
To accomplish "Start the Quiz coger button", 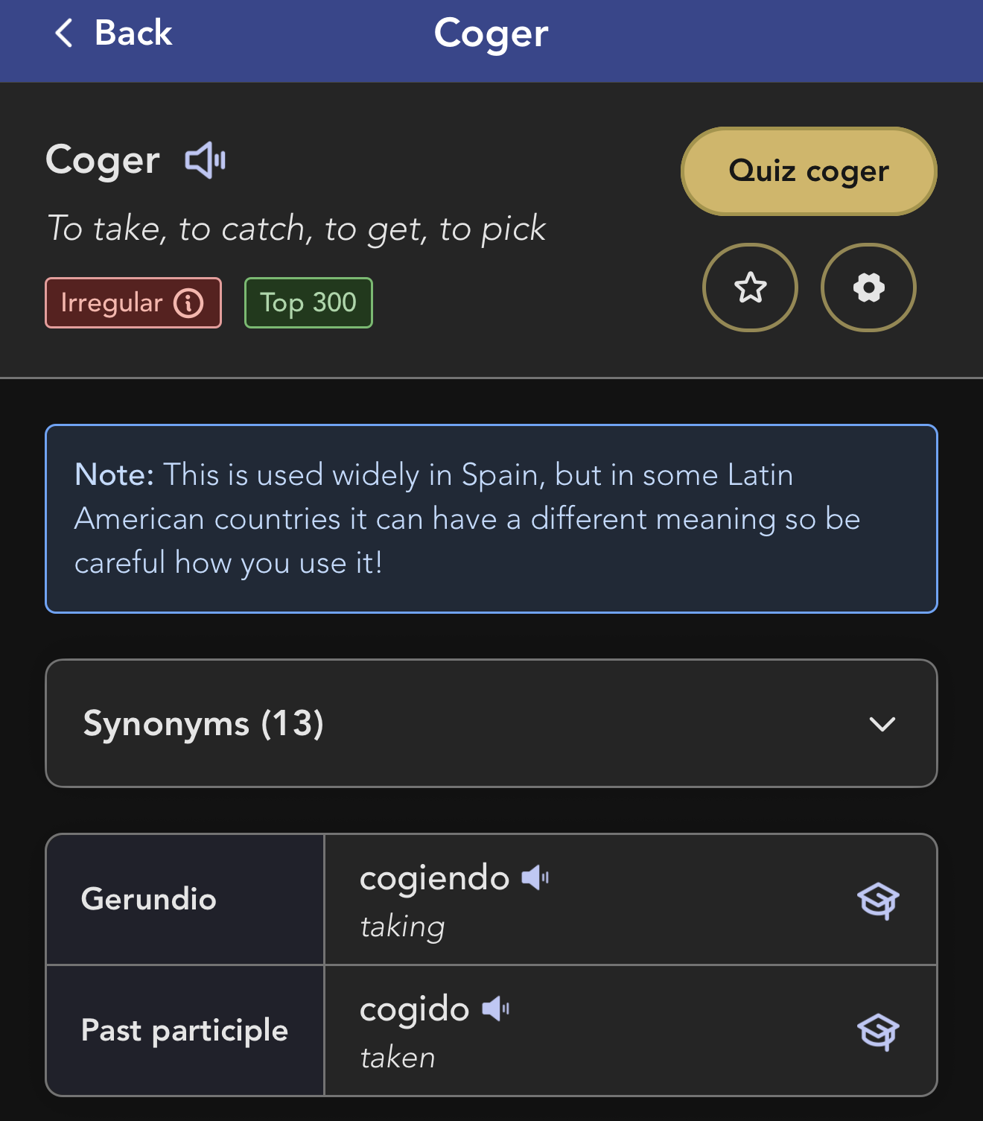I will (x=809, y=171).
